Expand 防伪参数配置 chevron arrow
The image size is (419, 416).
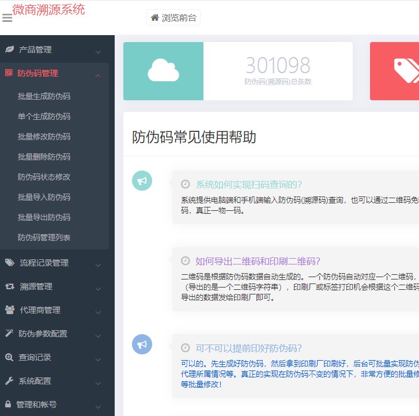[98, 336]
